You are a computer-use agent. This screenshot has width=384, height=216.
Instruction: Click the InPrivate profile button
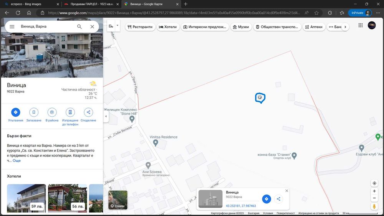[360, 13]
